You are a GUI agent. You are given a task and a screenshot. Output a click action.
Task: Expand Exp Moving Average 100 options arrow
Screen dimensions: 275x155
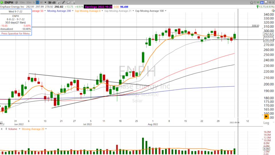166,11
